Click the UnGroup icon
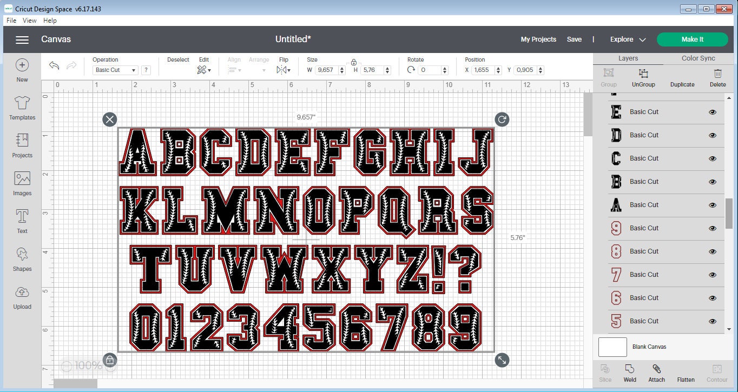738x392 pixels. [x=643, y=77]
